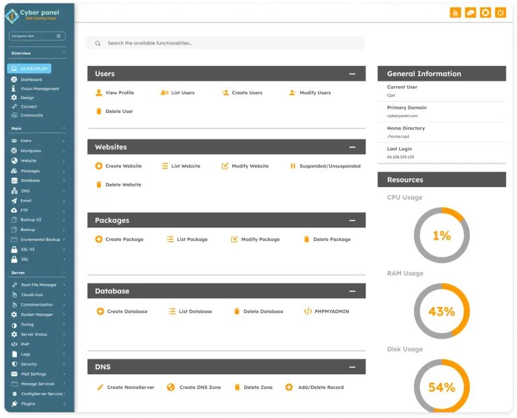Collapse the Main sidebar section

tap(64, 129)
